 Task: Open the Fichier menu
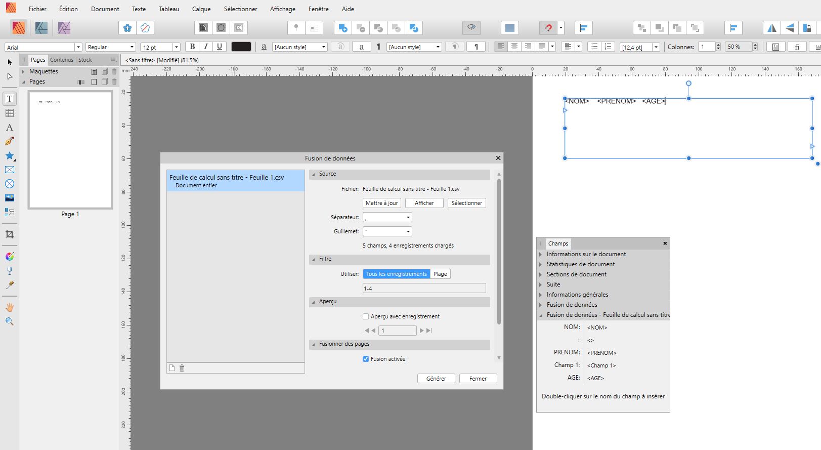coord(37,9)
